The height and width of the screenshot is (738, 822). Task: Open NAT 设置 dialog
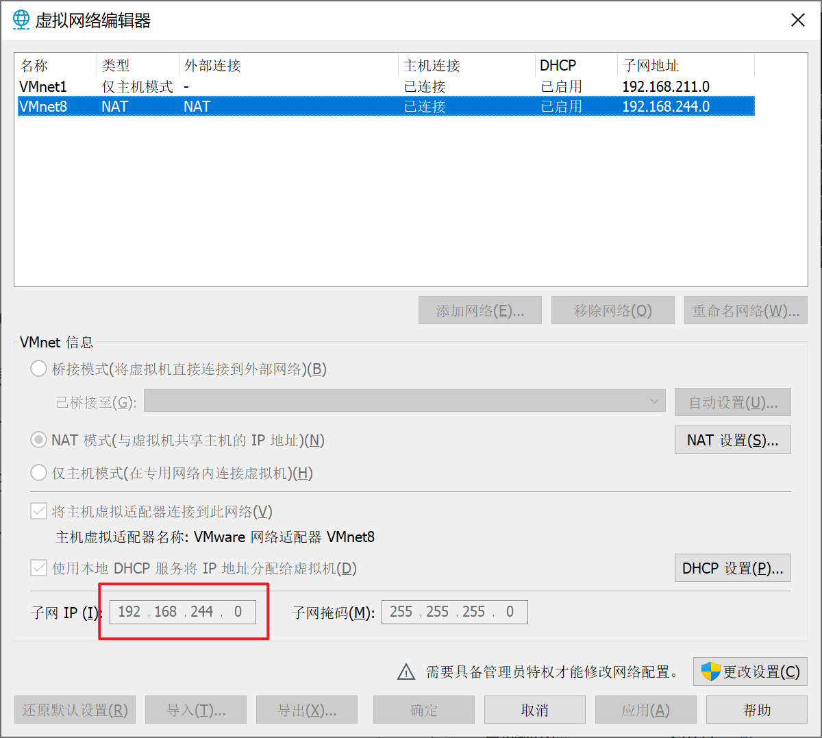(732, 440)
